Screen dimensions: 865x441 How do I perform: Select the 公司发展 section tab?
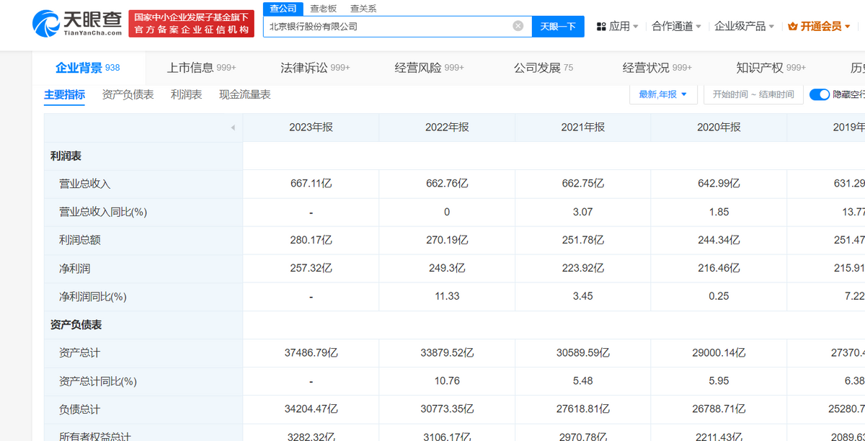(x=543, y=68)
